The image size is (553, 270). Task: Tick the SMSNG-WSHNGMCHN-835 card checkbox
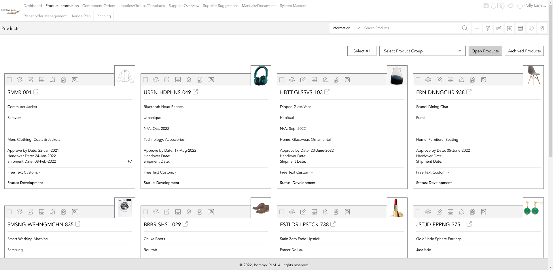click(x=9, y=212)
